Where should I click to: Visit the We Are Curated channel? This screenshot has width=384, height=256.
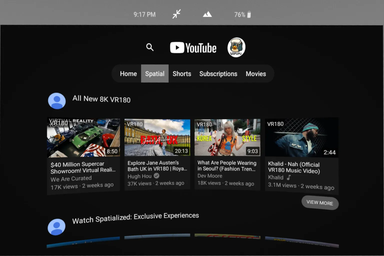[x=71, y=179]
